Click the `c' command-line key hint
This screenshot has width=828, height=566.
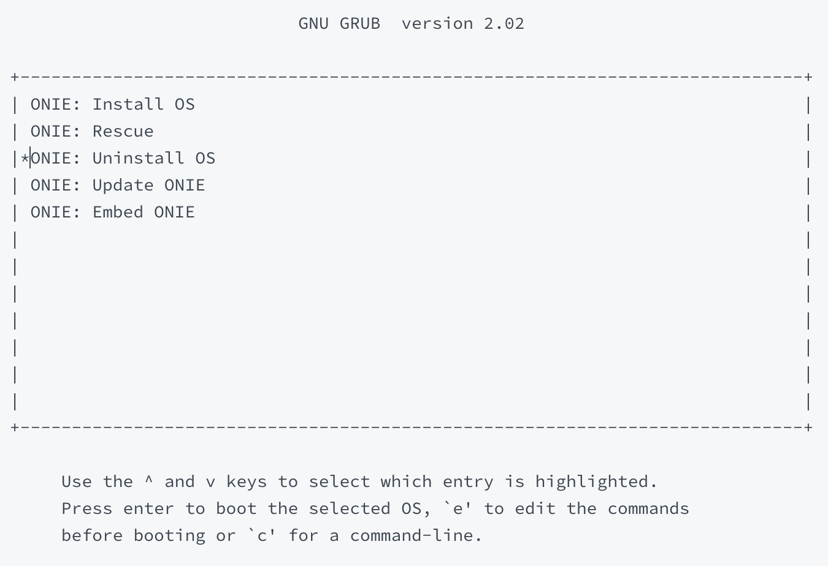point(262,535)
